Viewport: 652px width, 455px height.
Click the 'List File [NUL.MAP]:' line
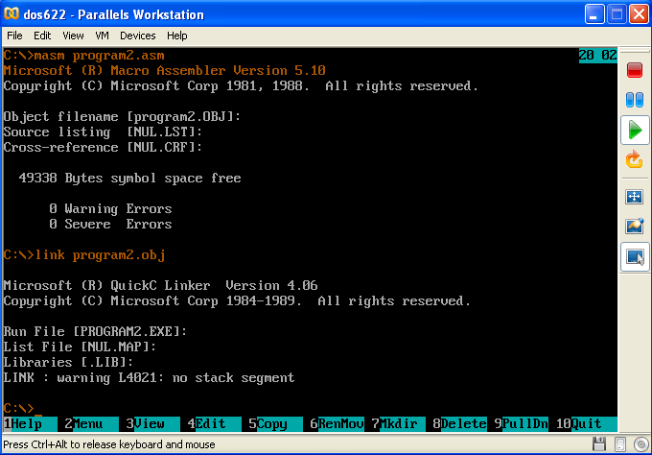(x=80, y=347)
